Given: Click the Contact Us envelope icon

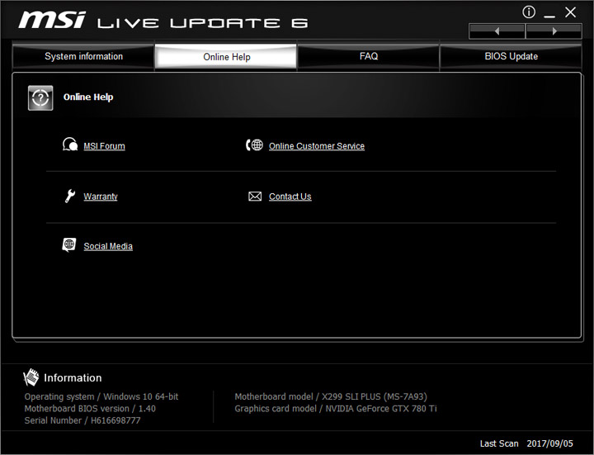Looking at the screenshot, I should 255,196.
